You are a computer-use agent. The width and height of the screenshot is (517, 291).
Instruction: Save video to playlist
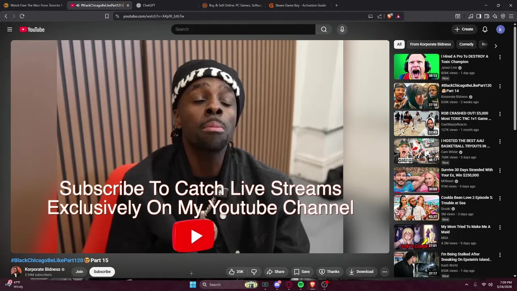(x=302, y=272)
